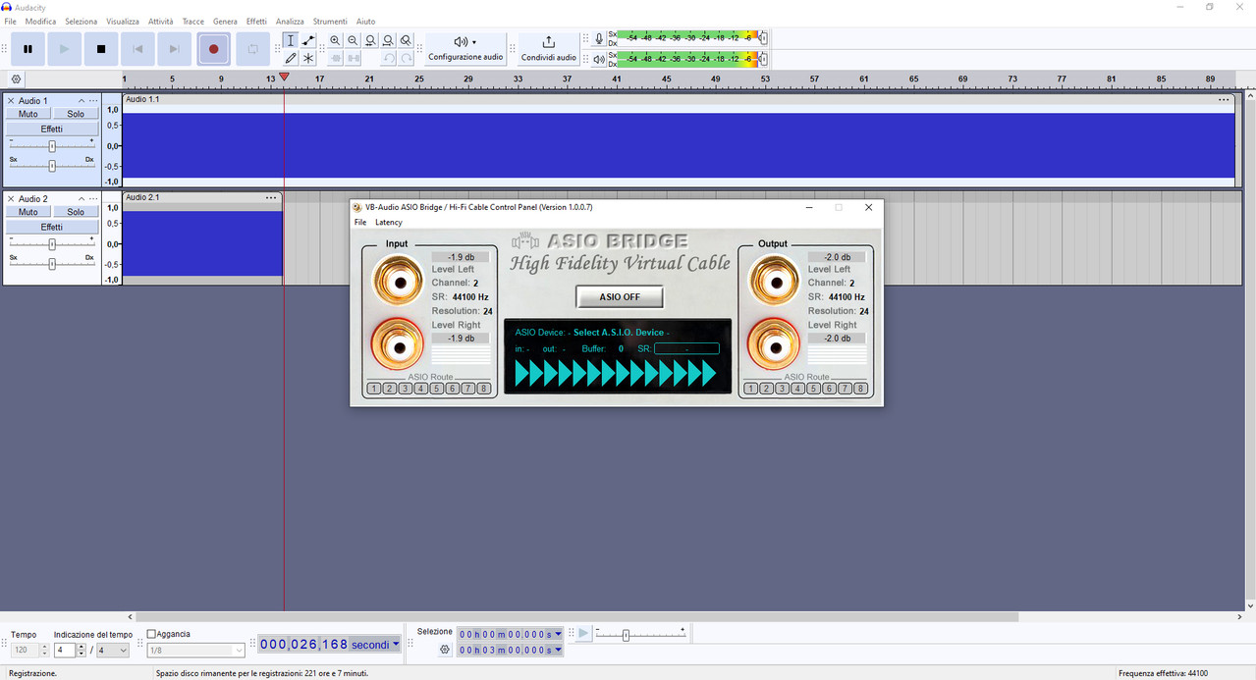
Task: Open Effetti for Audio 1 track
Action: 52,129
